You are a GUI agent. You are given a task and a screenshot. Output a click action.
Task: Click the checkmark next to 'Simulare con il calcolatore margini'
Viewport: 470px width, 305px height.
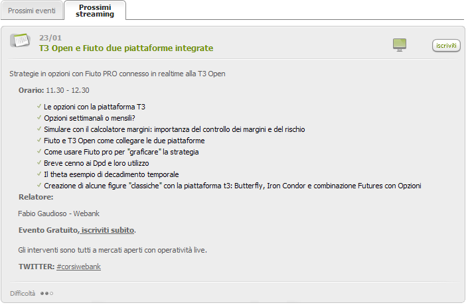point(39,129)
